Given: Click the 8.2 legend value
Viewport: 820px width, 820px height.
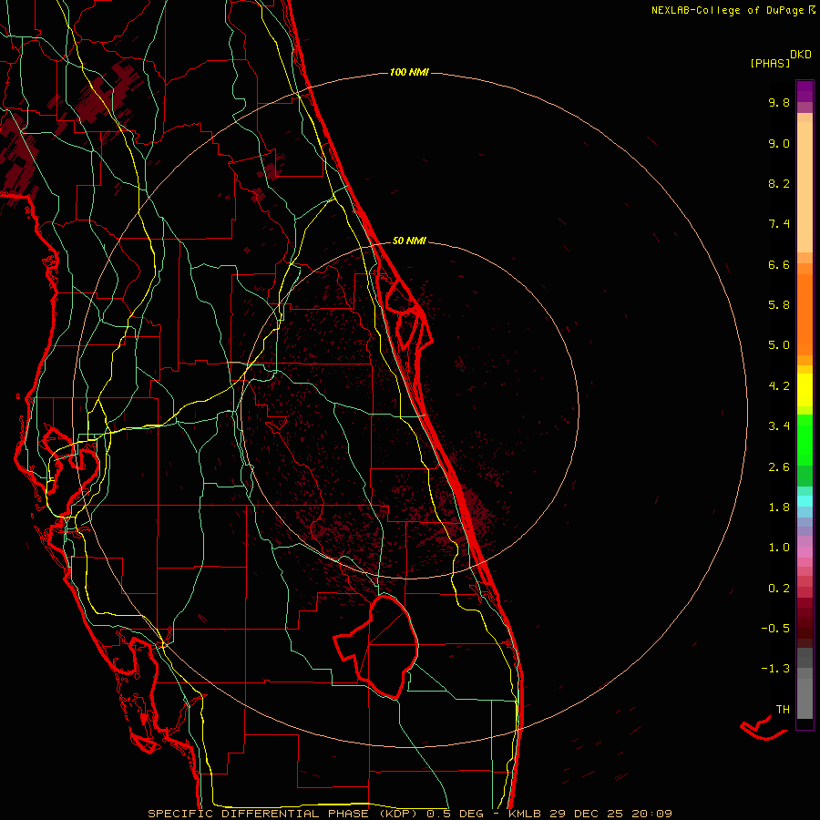Looking at the screenshot, I should pos(779,183).
